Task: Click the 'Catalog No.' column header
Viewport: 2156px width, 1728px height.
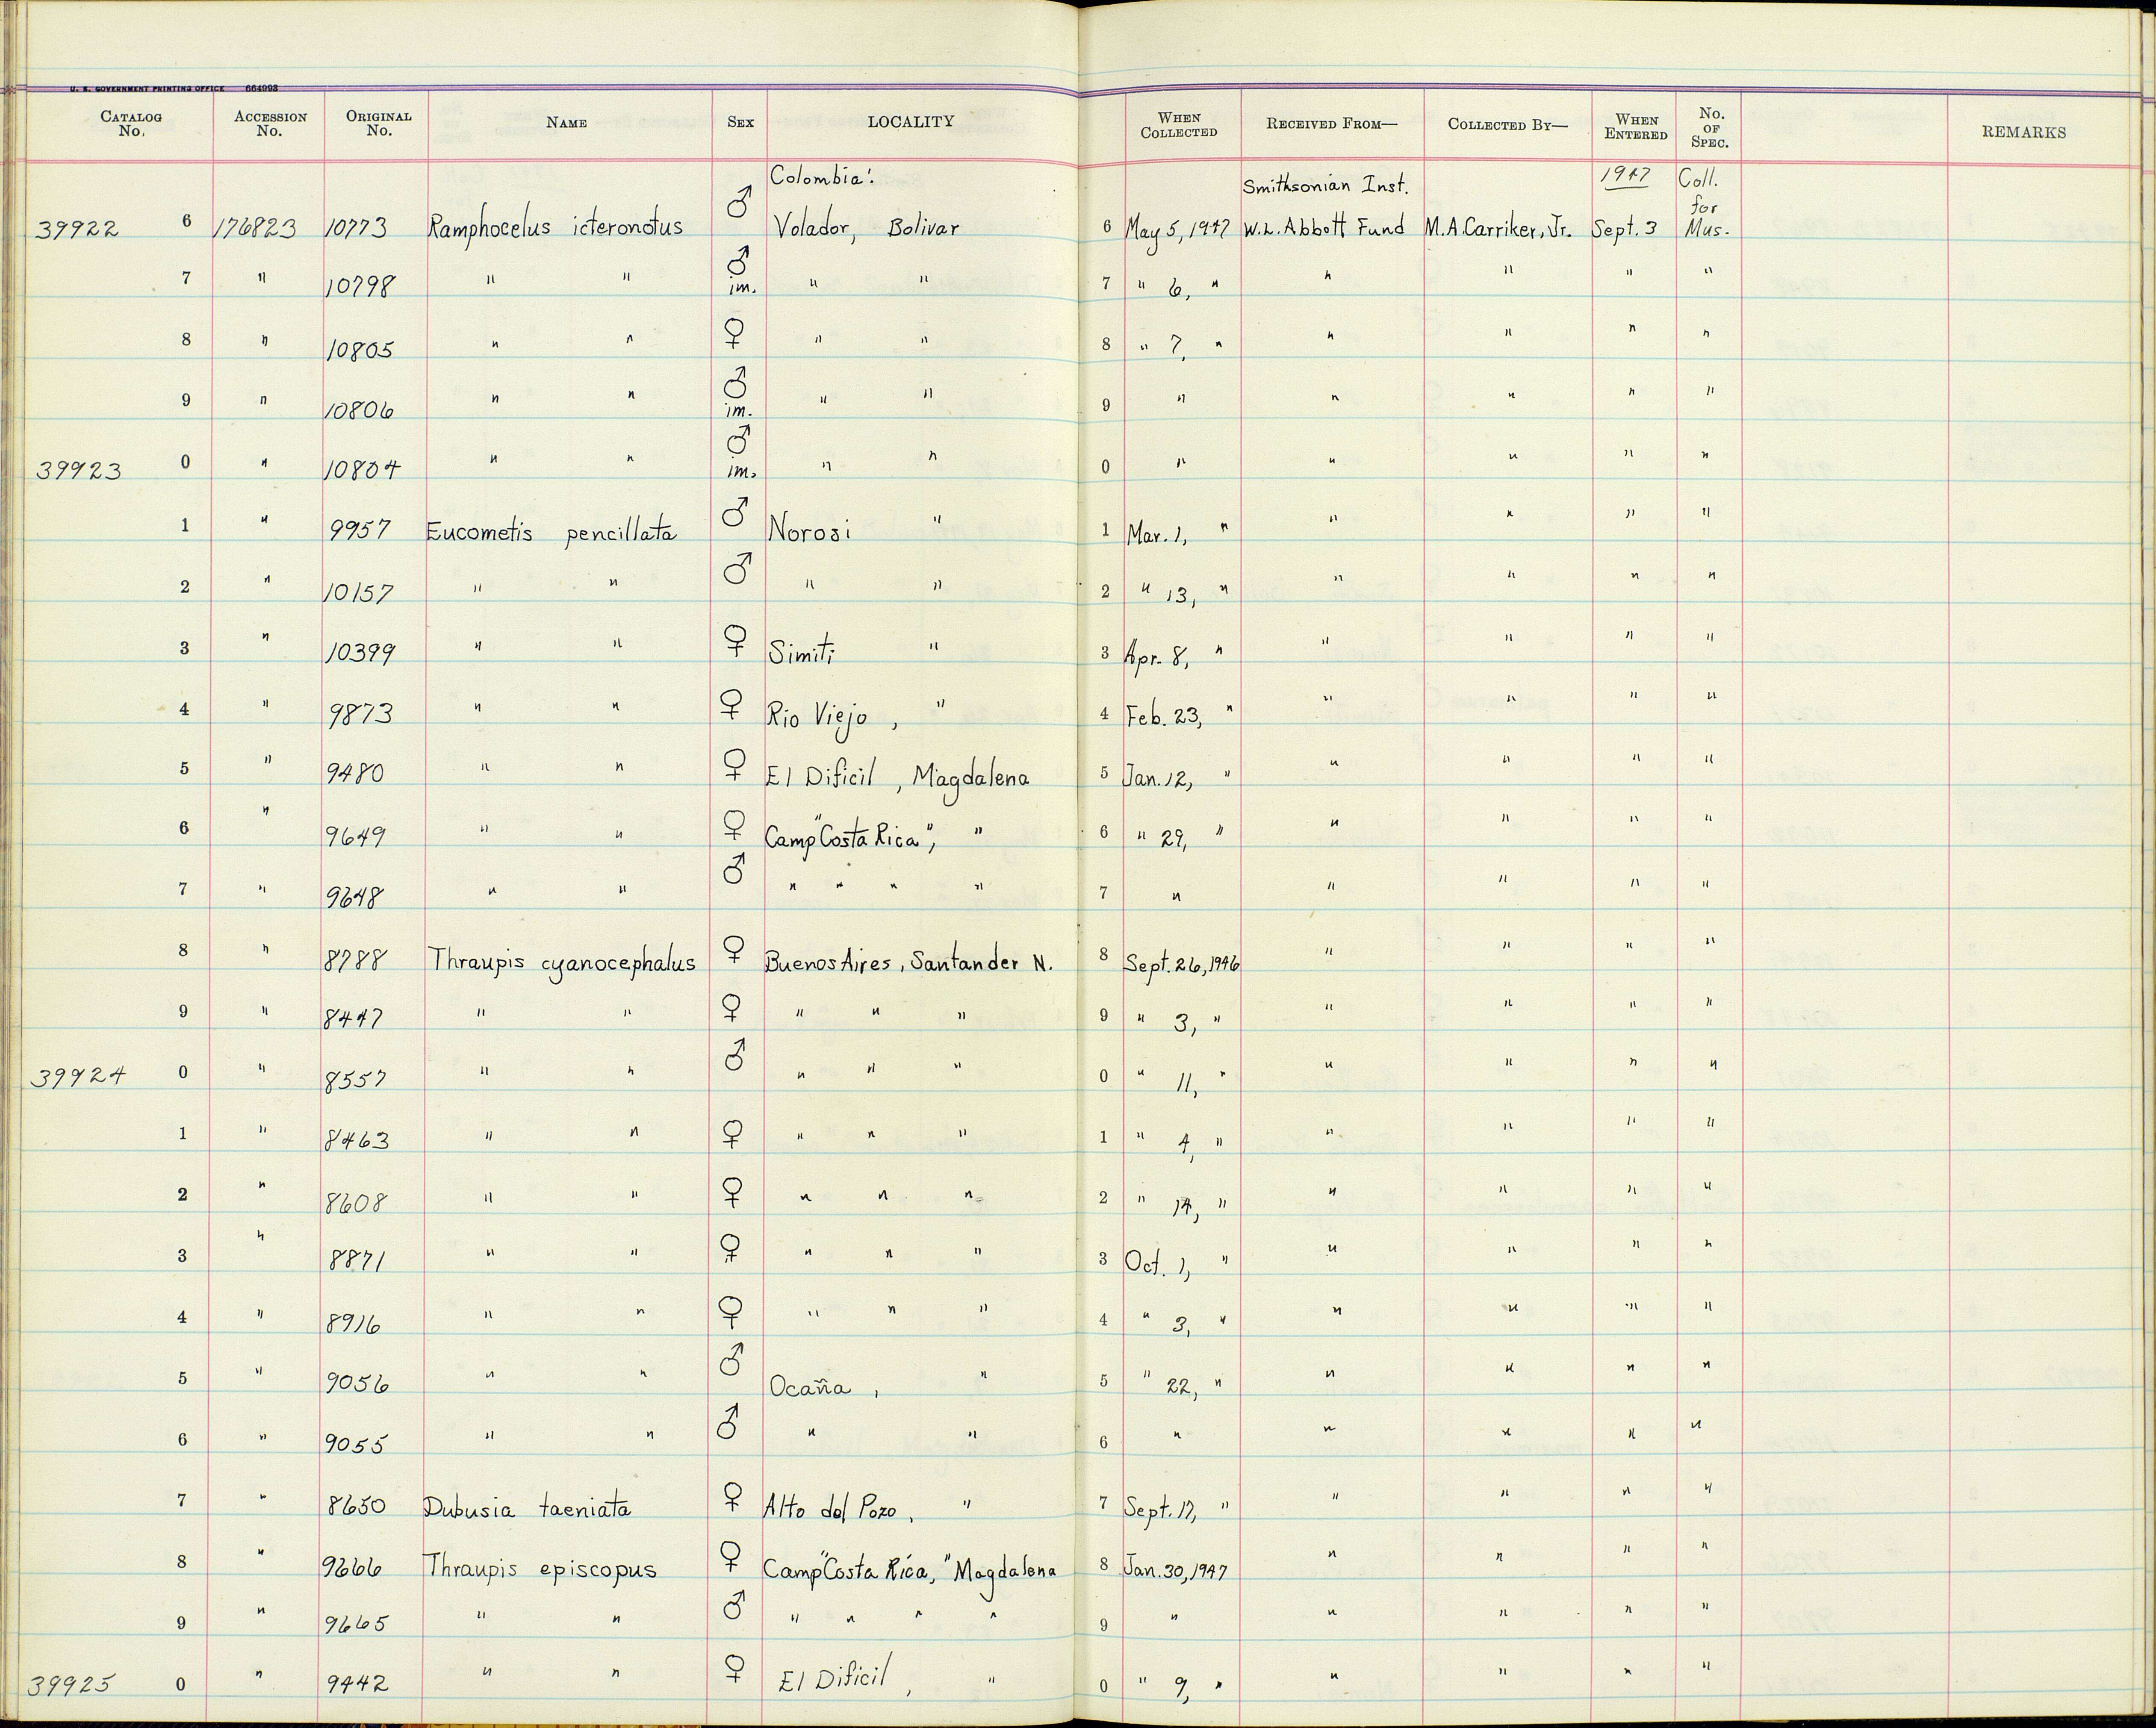Action: pos(131,123)
